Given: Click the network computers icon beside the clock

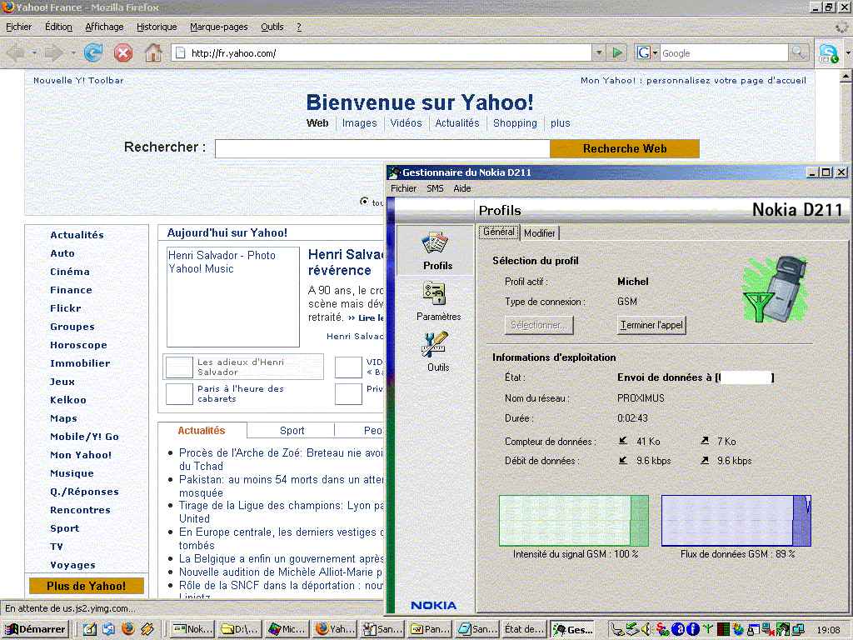Looking at the screenshot, I should point(797,629).
